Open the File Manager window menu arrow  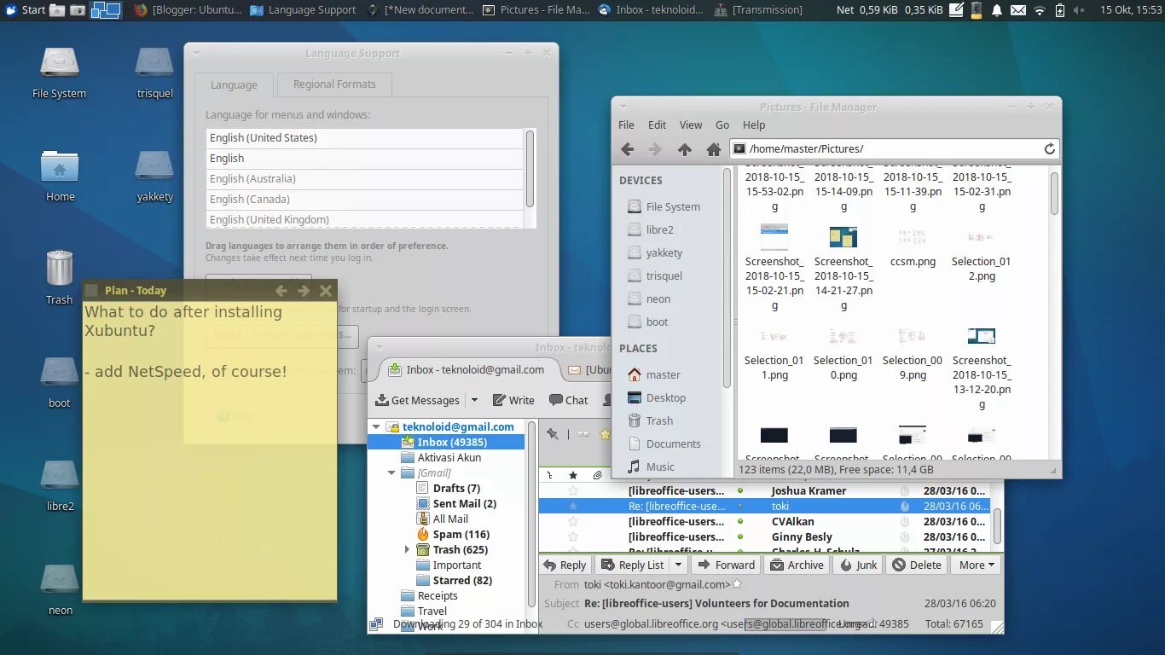(x=623, y=107)
